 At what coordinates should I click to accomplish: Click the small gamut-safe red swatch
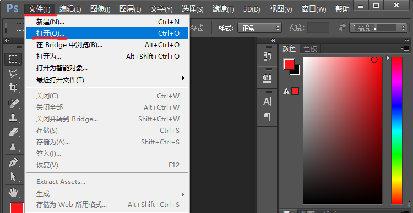[295, 91]
